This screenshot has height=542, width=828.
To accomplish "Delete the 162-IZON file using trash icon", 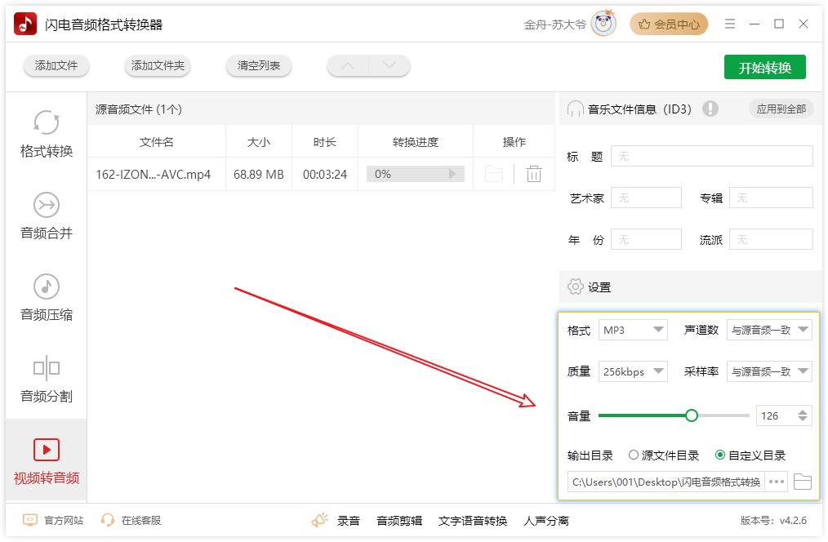I will 534,174.
